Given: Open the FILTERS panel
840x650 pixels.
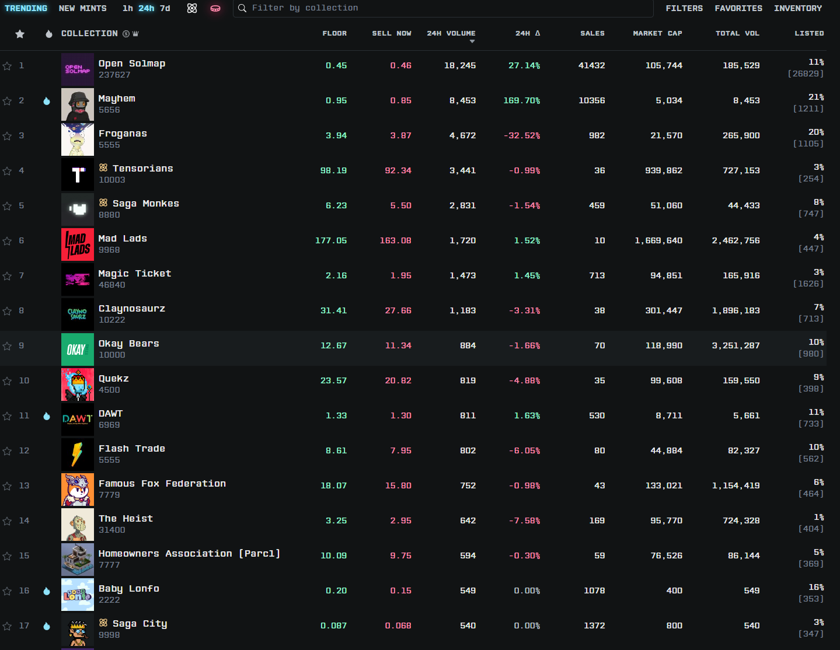Looking at the screenshot, I should (x=684, y=8).
